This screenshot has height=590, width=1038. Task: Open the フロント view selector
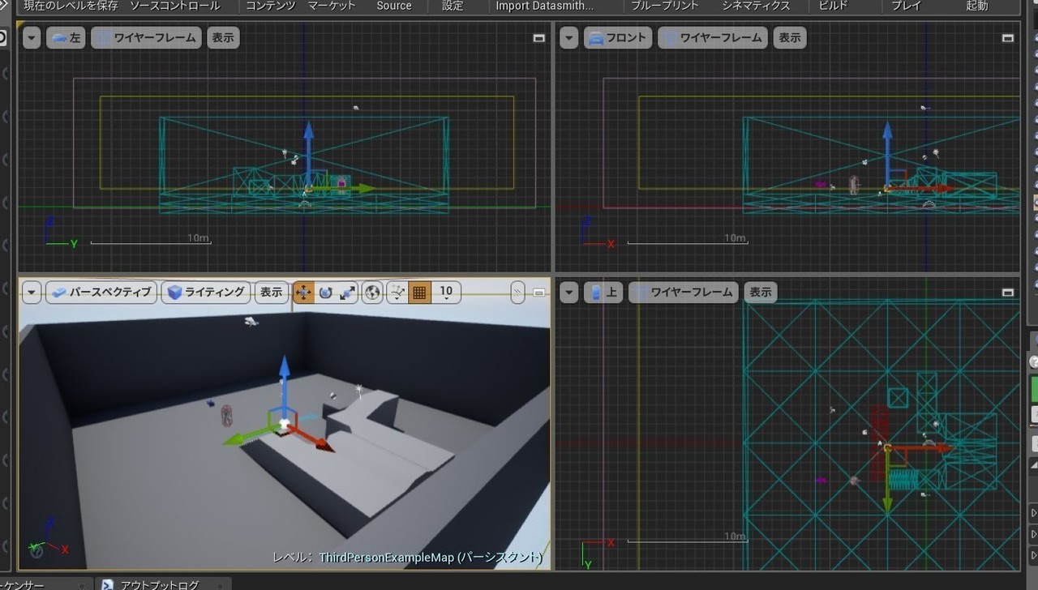(618, 37)
